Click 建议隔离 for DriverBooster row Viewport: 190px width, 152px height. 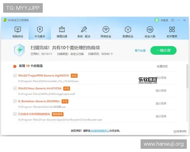tap(161, 116)
